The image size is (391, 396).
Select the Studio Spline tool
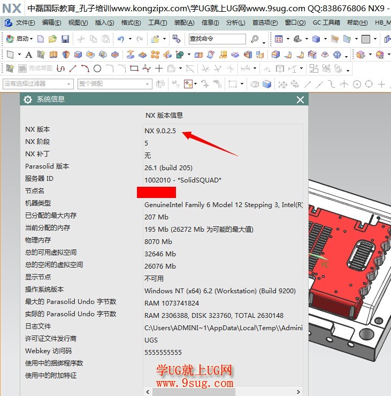147,68
